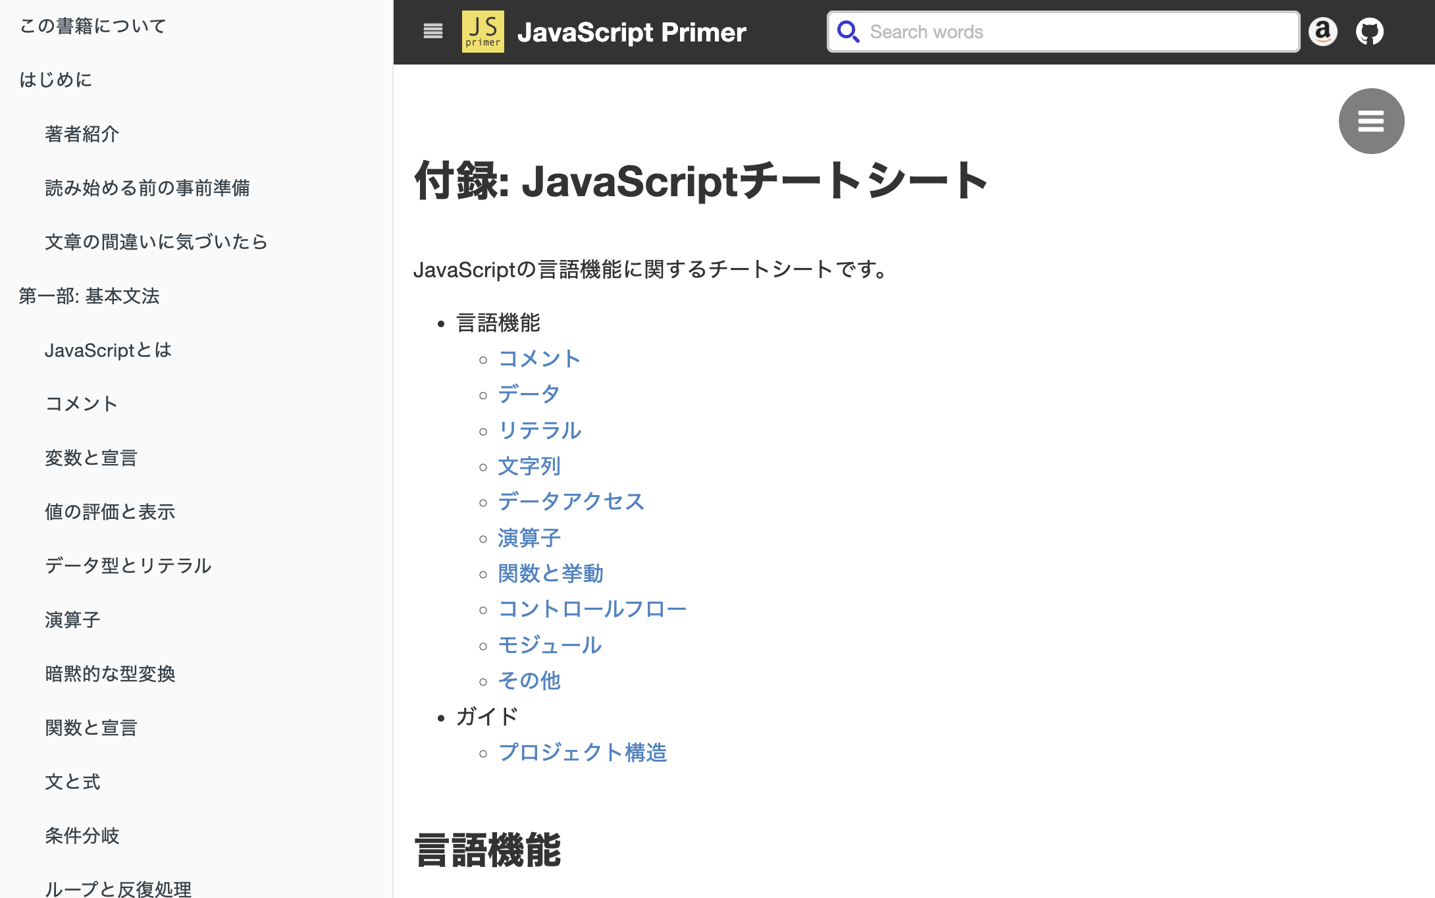Open the GitHub repository icon
This screenshot has width=1435, height=898.
[x=1369, y=32]
